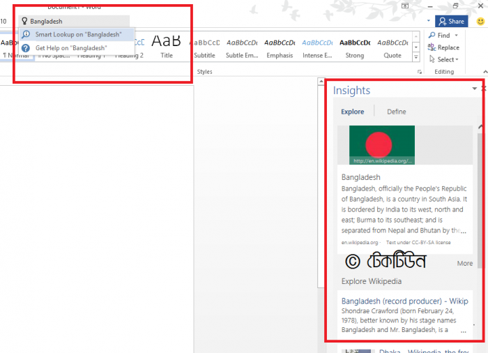The width and height of the screenshot is (488, 353).
Task: Choose Get Help on "Bangladesh"
Action: click(x=77, y=48)
